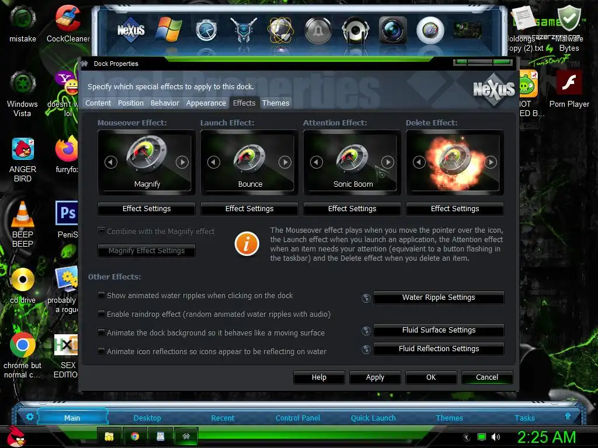Open the white gauge icon in dock

[430, 30]
